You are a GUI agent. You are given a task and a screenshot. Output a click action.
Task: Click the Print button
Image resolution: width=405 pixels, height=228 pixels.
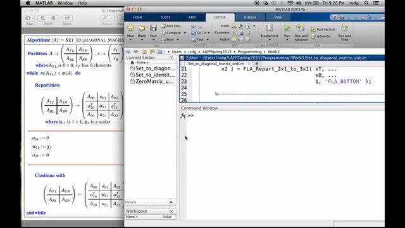(168, 39)
